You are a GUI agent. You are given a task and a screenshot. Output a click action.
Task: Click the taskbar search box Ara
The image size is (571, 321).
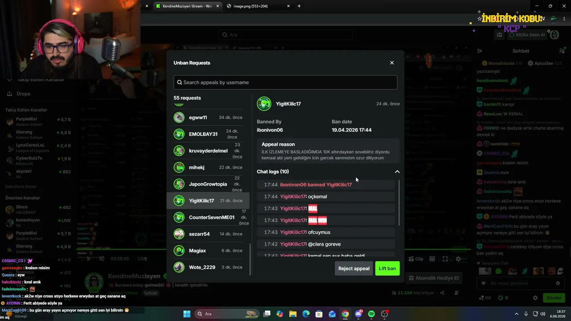[x=227, y=314]
